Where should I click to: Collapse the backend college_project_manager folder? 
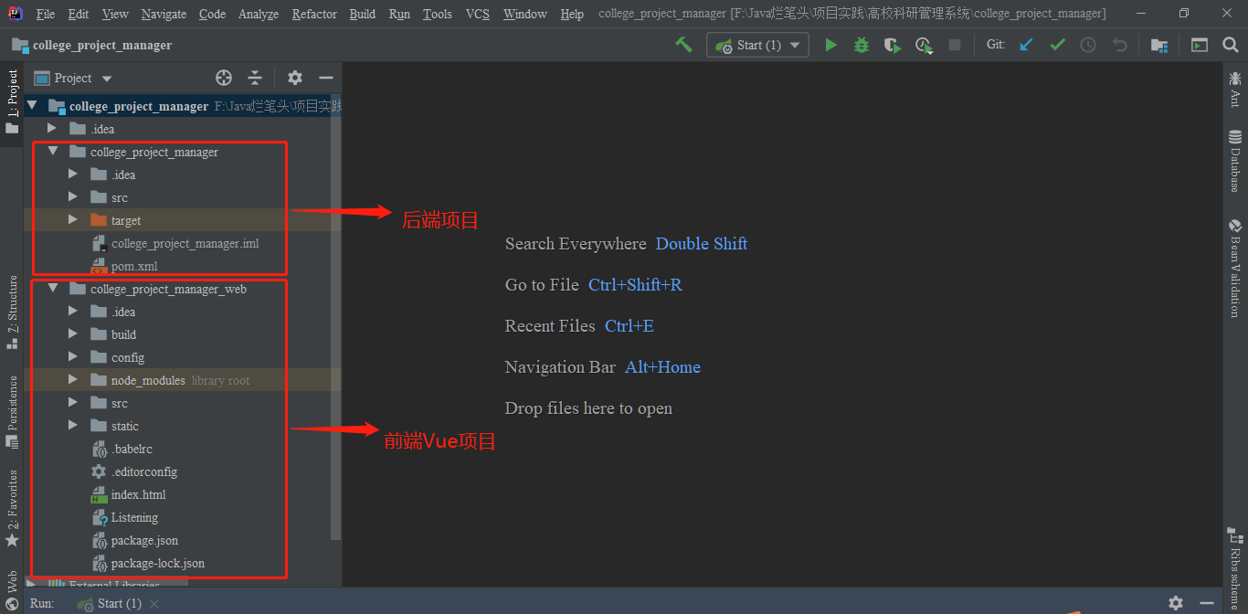pyautogui.click(x=52, y=152)
